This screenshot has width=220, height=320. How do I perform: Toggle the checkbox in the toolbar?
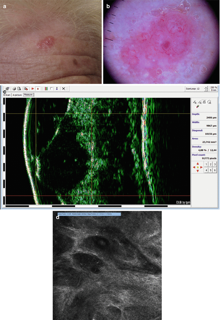click(51, 89)
